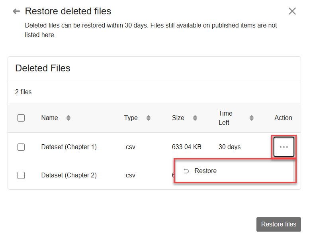309x238 pixels.
Task: Click the Type column header label
Action: 131,118
